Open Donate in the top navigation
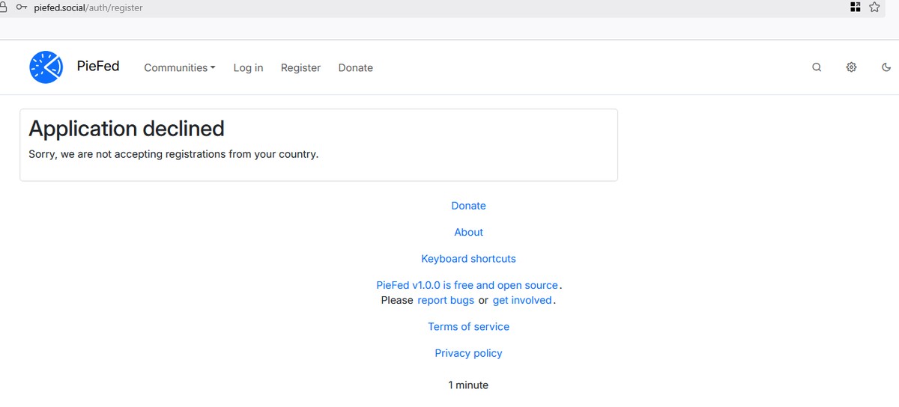The height and width of the screenshot is (407, 899). [x=355, y=67]
